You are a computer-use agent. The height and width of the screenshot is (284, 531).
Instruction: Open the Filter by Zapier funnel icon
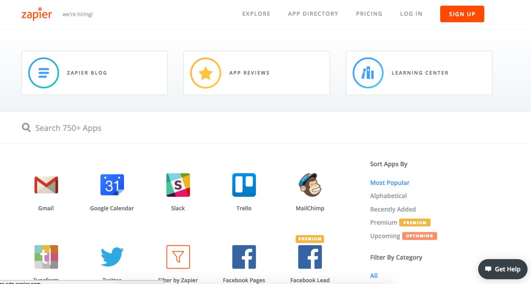click(178, 257)
